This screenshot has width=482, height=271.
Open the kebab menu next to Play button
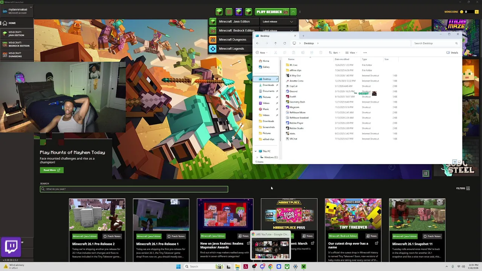[x=300, y=12]
